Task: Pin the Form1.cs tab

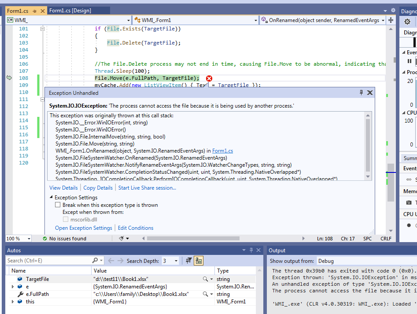Action: [35, 11]
